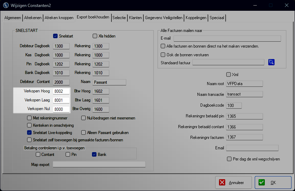Confirm with the OK button
The image size is (295, 191).
pyautogui.click(x=273, y=182)
